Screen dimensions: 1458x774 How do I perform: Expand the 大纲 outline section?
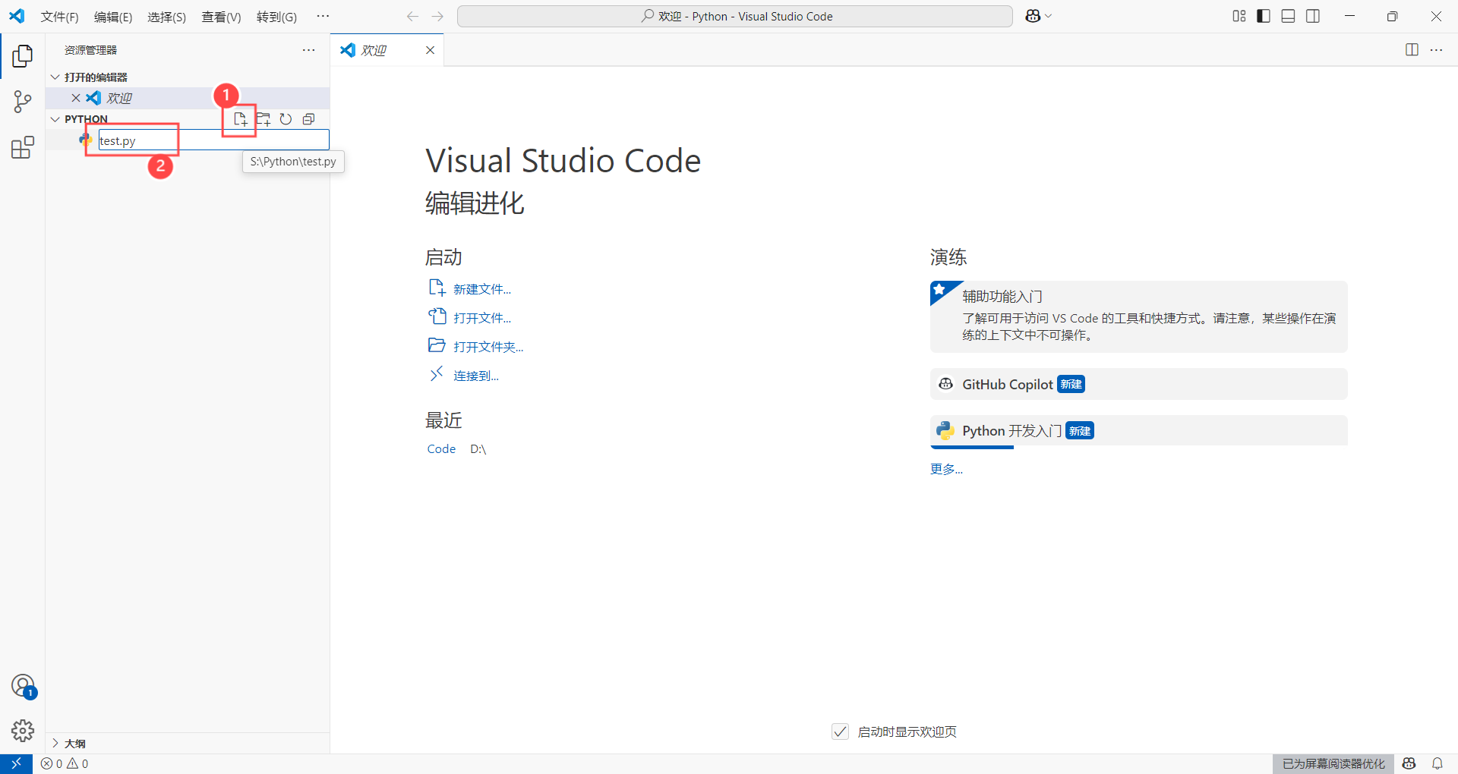pos(54,743)
